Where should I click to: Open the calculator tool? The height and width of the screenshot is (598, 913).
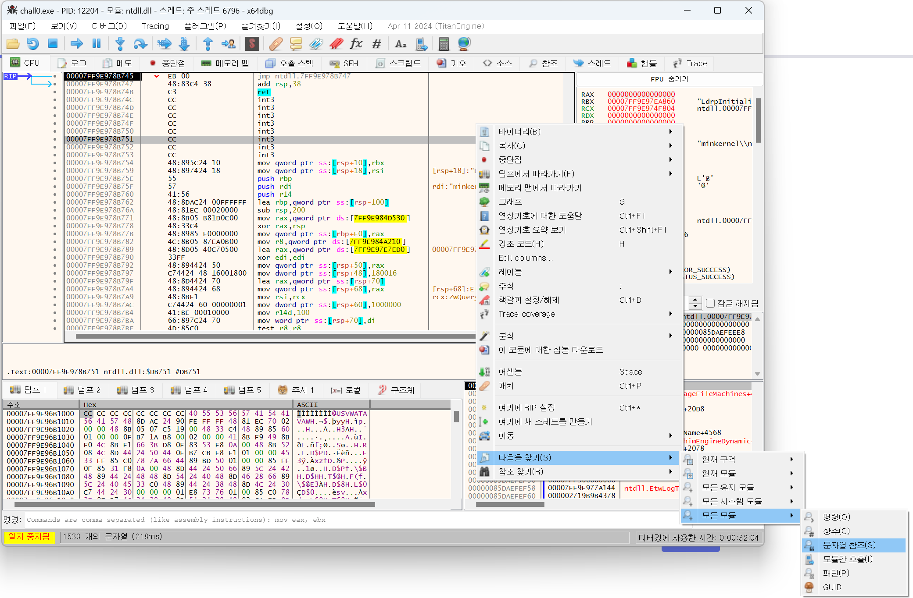444,43
